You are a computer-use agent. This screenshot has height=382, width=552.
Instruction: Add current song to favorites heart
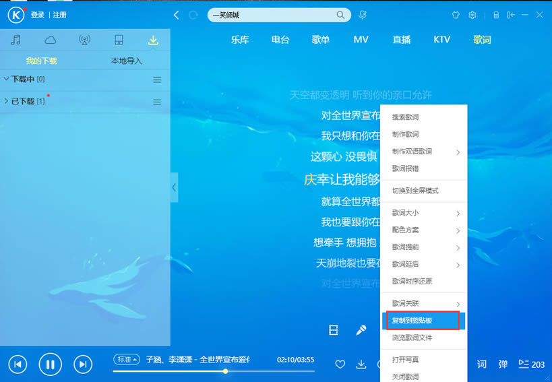pos(340,364)
